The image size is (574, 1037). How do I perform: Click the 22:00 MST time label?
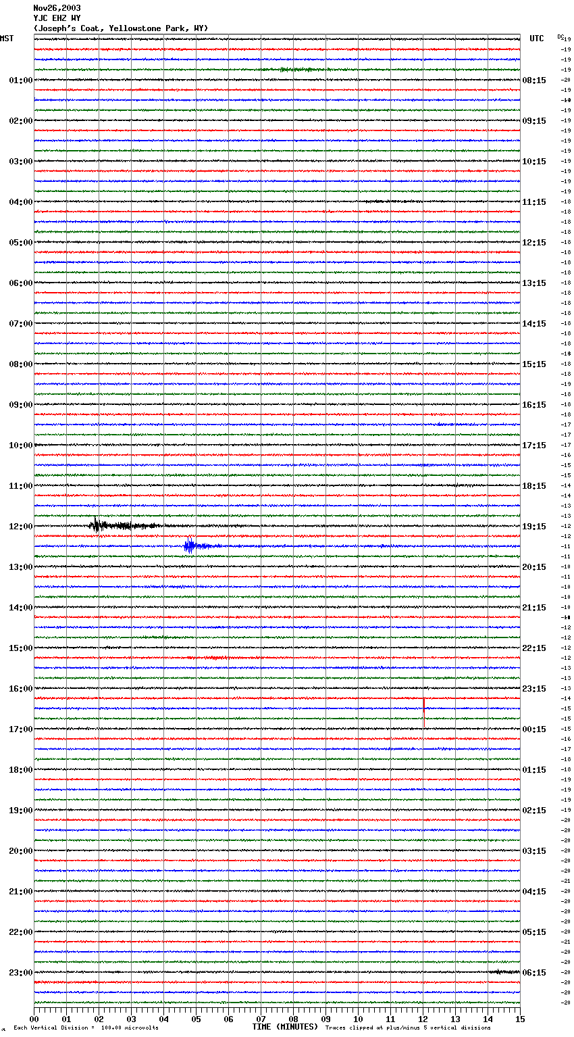21,932
